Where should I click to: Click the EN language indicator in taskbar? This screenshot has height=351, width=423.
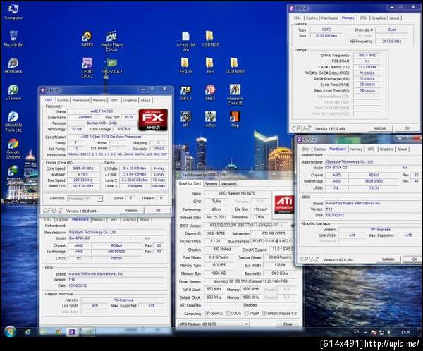356,331
